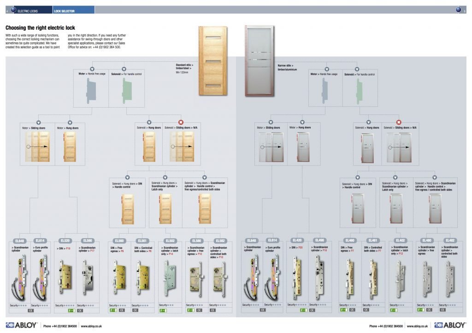
Task: Click the P19 page reference under EL520
Action: pyautogui.click(x=68, y=248)
